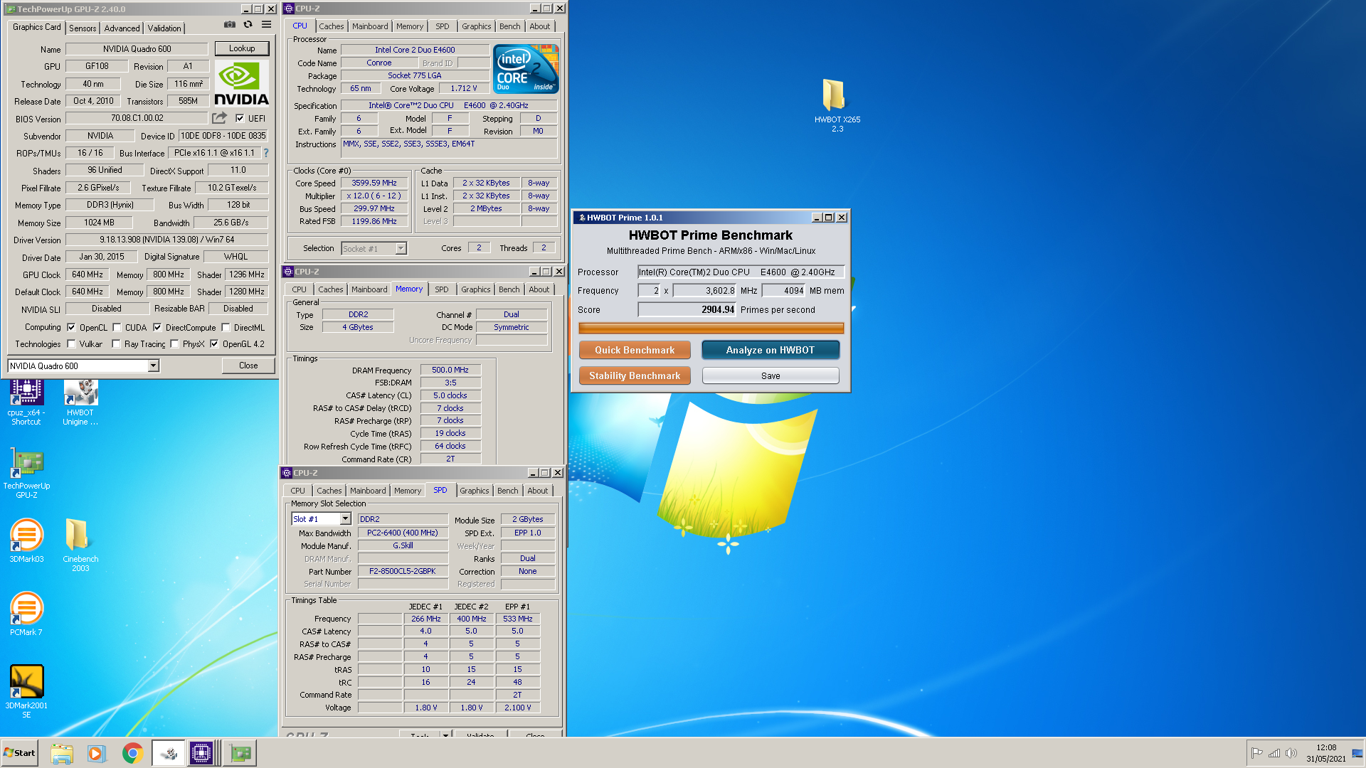Toggle the DirectCompute checkbox
The image size is (1366, 768).
pyautogui.click(x=157, y=328)
